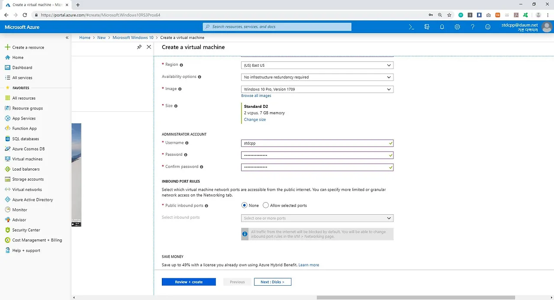Click the Azure Cosmos DB icon

point(7,148)
